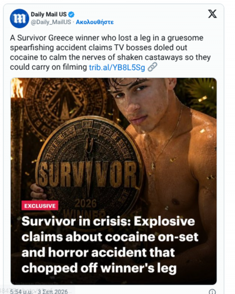Click the Daily Mail round profile avatar

19,18
